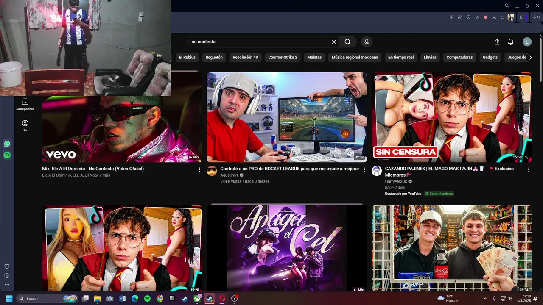
Task: Open options menu for the No Contesta mix
Action: (x=199, y=169)
